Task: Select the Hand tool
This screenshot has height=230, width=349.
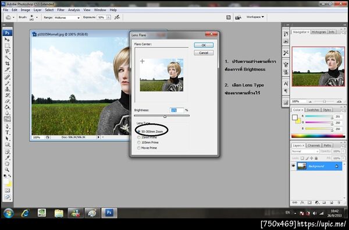Action: click(x=7, y=164)
